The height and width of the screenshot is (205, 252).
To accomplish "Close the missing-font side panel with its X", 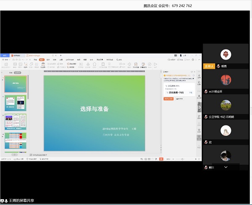I will pos(194,72).
